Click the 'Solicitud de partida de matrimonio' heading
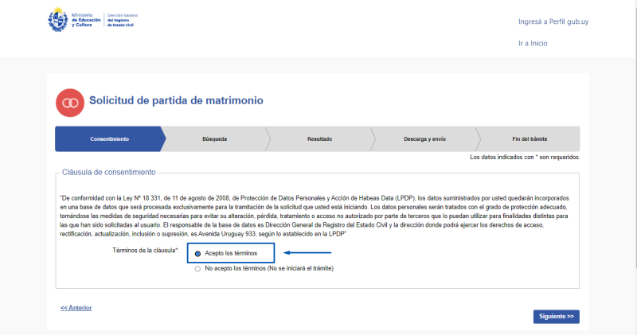Viewport: 637px width, 335px height. tap(176, 101)
